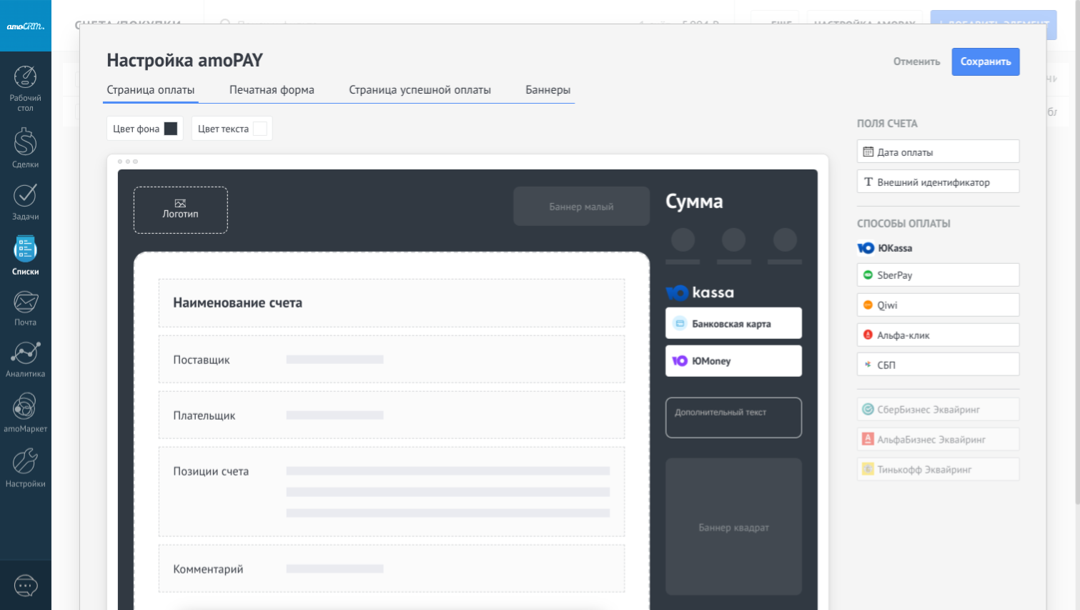Click Отменить to cancel changes
The image size is (1080, 610).
(916, 62)
